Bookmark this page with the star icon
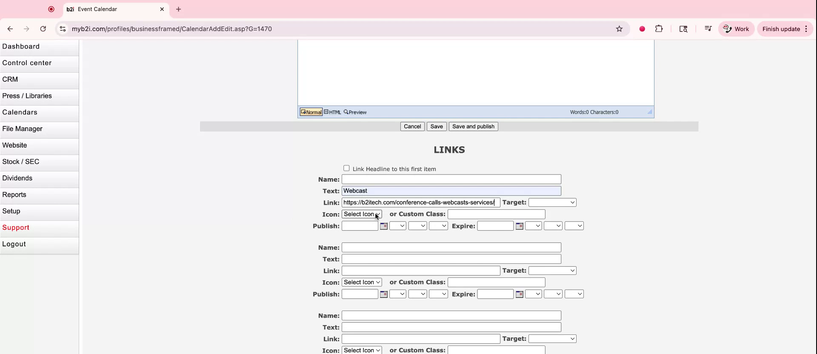The width and height of the screenshot is (817, 354). pyautogui.click(x=619, y=29)
